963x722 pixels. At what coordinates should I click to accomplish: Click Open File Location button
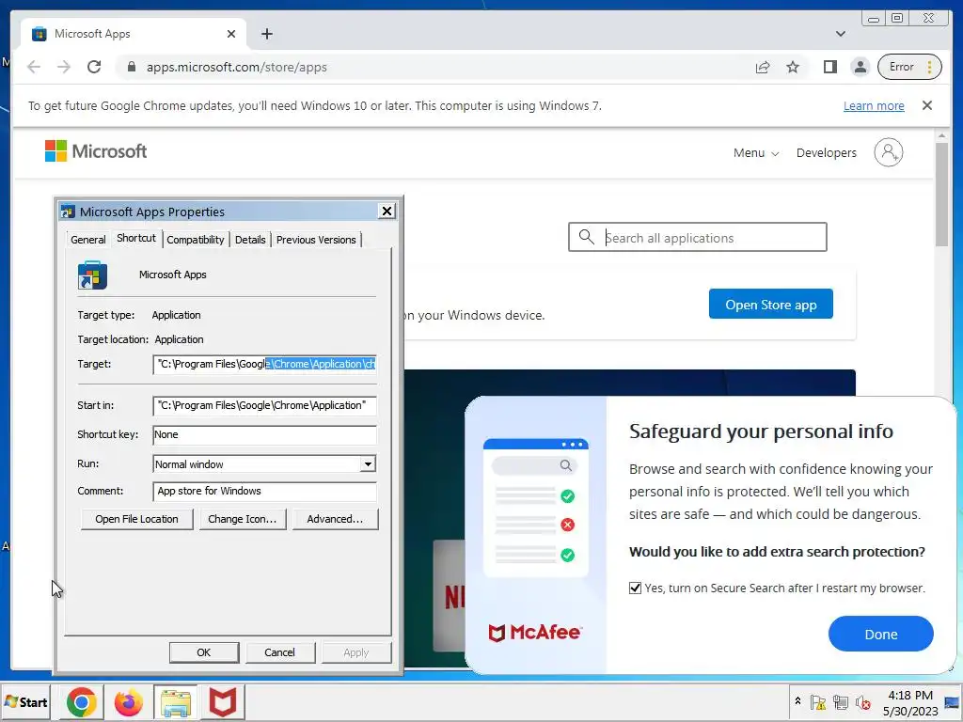point(136,519)
